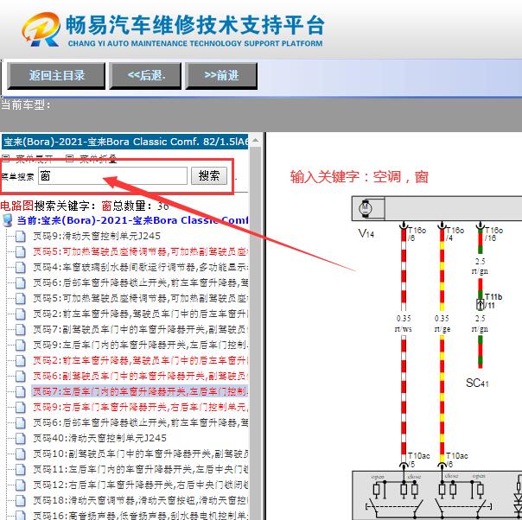Image resolution: width=522 pixels, height=520 pixels.
Task: Click the 返回主目录 button
Action: [56, 76]
